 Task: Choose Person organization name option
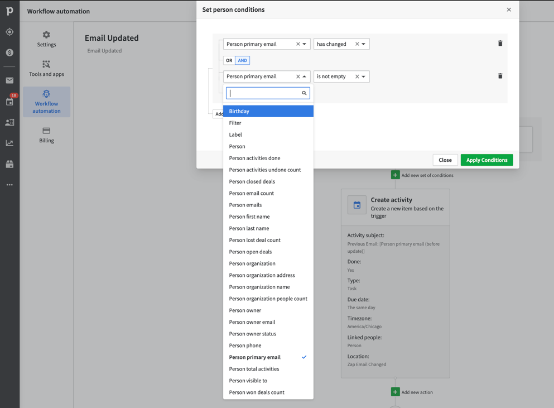pyautogui.click(x=268, y=287)
